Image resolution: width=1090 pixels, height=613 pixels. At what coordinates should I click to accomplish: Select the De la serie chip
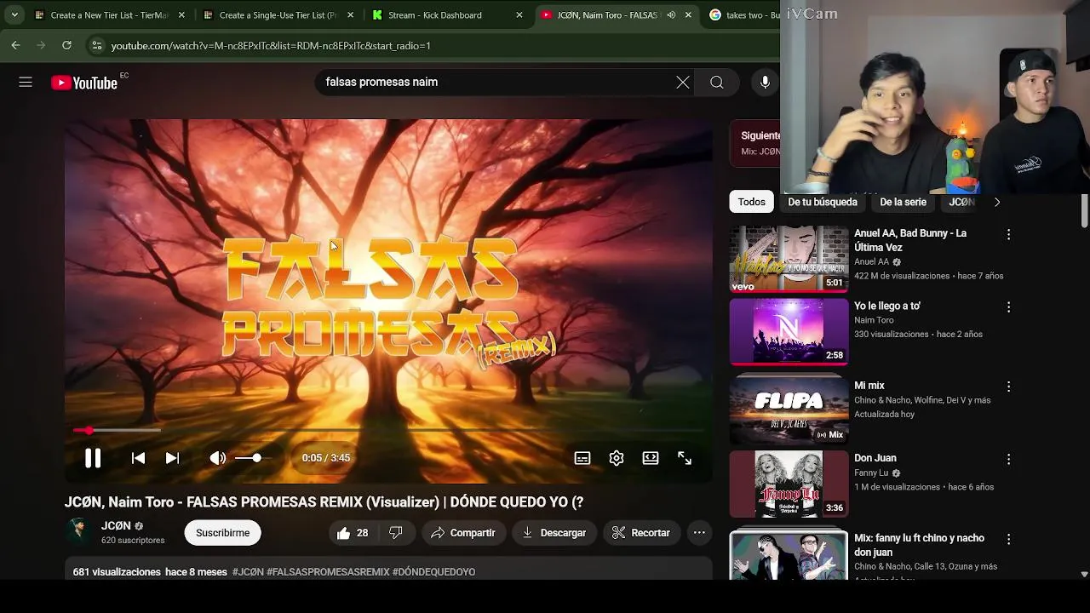point(903,202)
